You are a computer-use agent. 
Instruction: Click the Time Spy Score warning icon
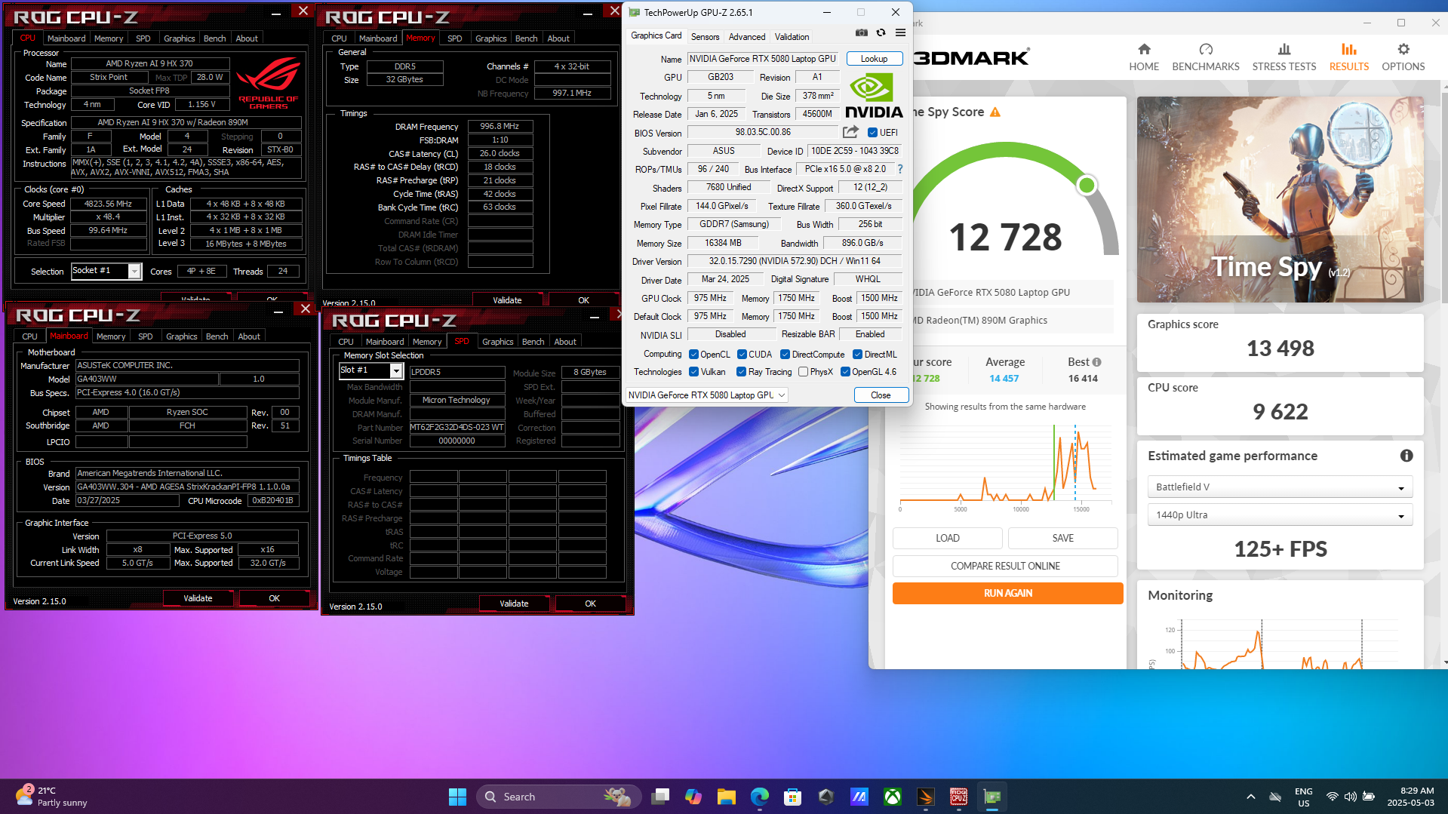point(995,112)
